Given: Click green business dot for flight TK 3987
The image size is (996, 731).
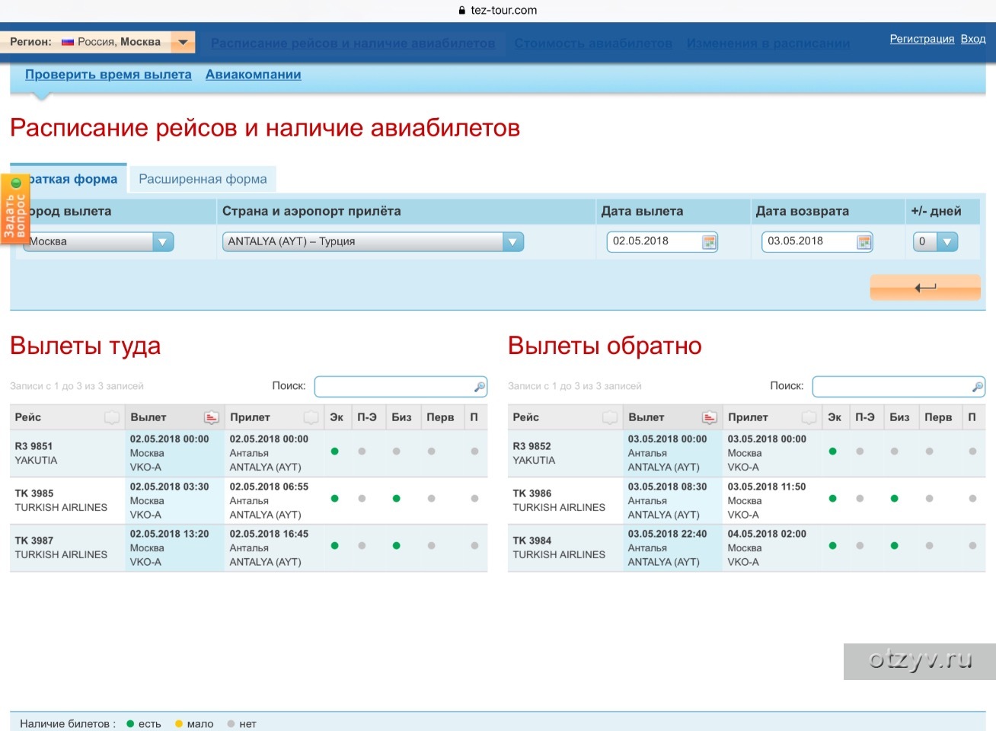Looking at the screenshot, I should point(396,546).
